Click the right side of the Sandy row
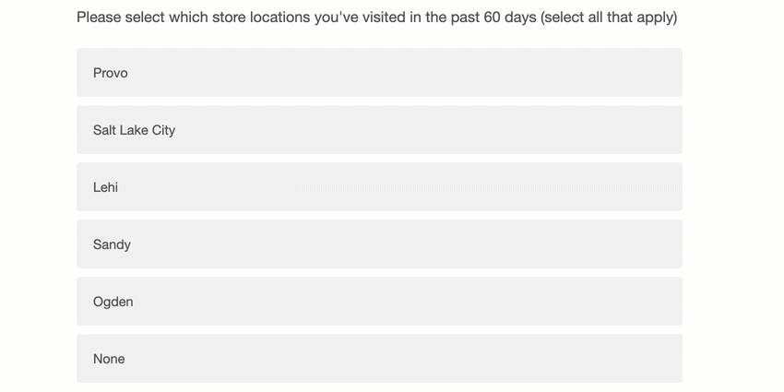The height and width of the screenshot is (392, 784). coord(627,244)
